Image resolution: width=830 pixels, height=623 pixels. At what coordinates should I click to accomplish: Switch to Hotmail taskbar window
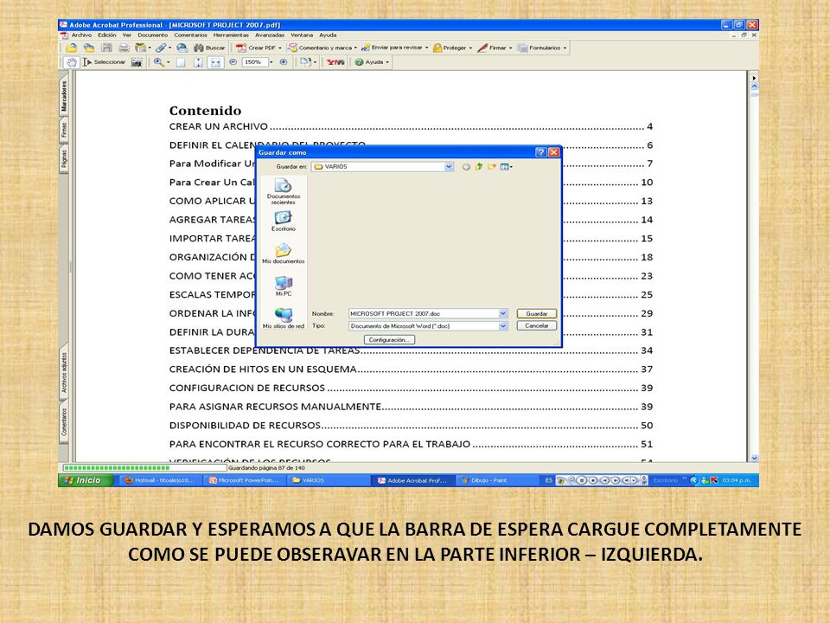coord(160,480)
